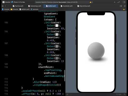Click the yellow warning icon in activity bar
Image resolution: width=128 pixels, height=96 pixels.
point(90,2)
